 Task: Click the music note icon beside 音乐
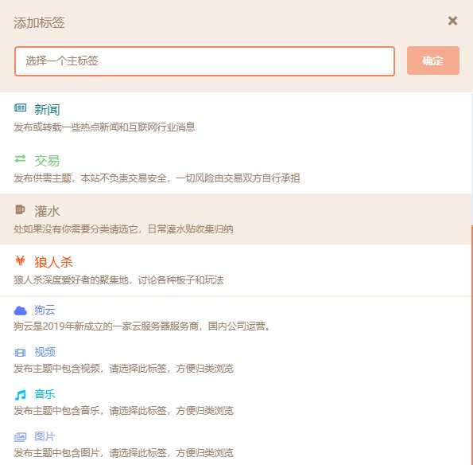click(20, 395)
